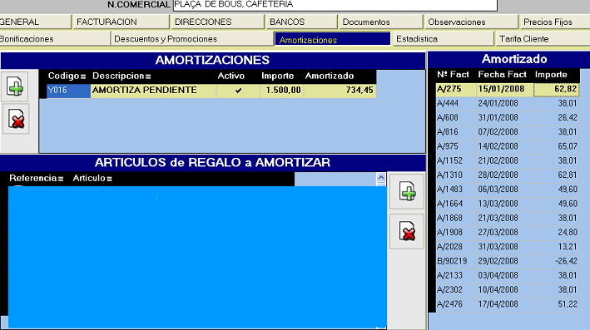Open the Estadistica tab
The image size is (590, 330).
tap(443, 39)
